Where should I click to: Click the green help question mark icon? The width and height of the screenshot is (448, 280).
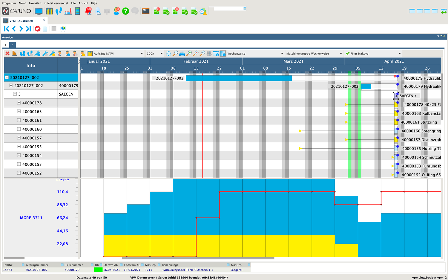125,11
